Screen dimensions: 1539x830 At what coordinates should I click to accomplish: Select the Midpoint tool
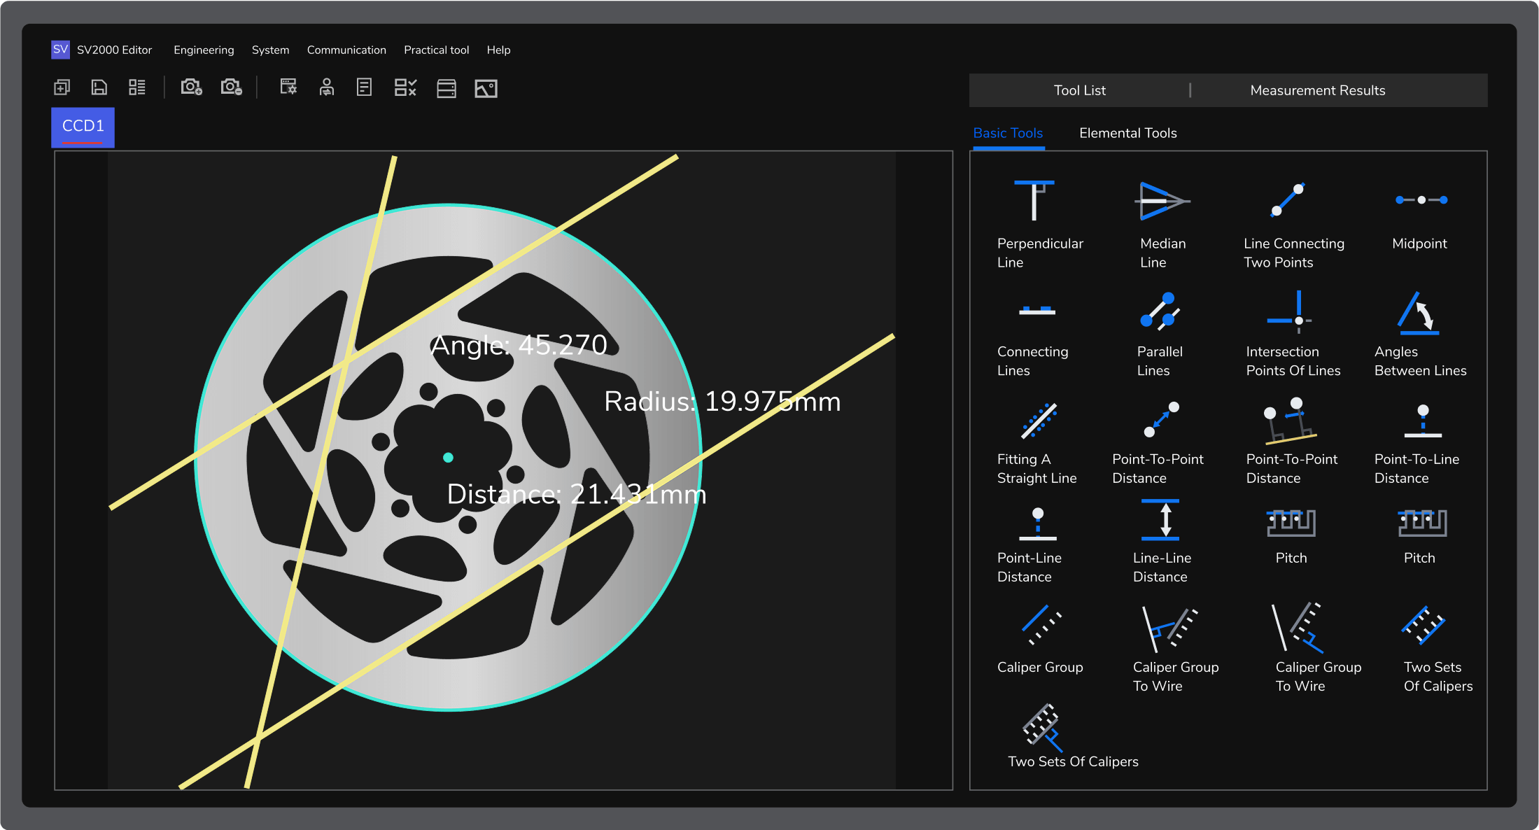(x=1421, y=202)
